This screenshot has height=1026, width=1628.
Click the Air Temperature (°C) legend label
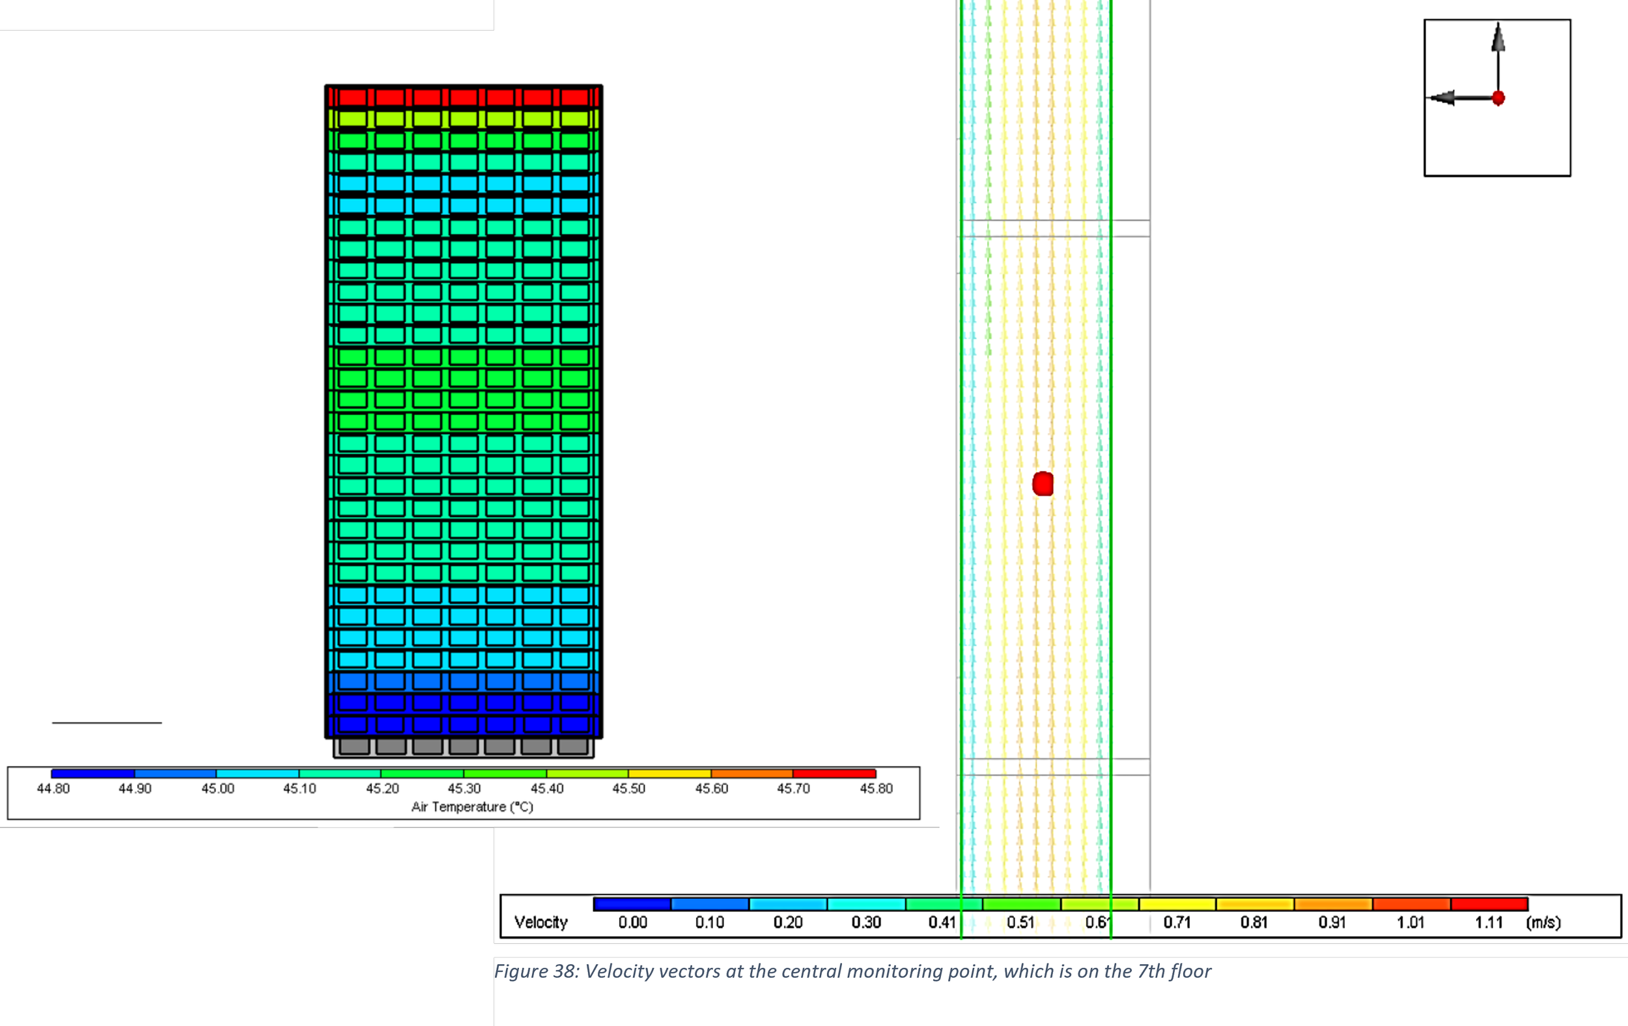(472, 807)
